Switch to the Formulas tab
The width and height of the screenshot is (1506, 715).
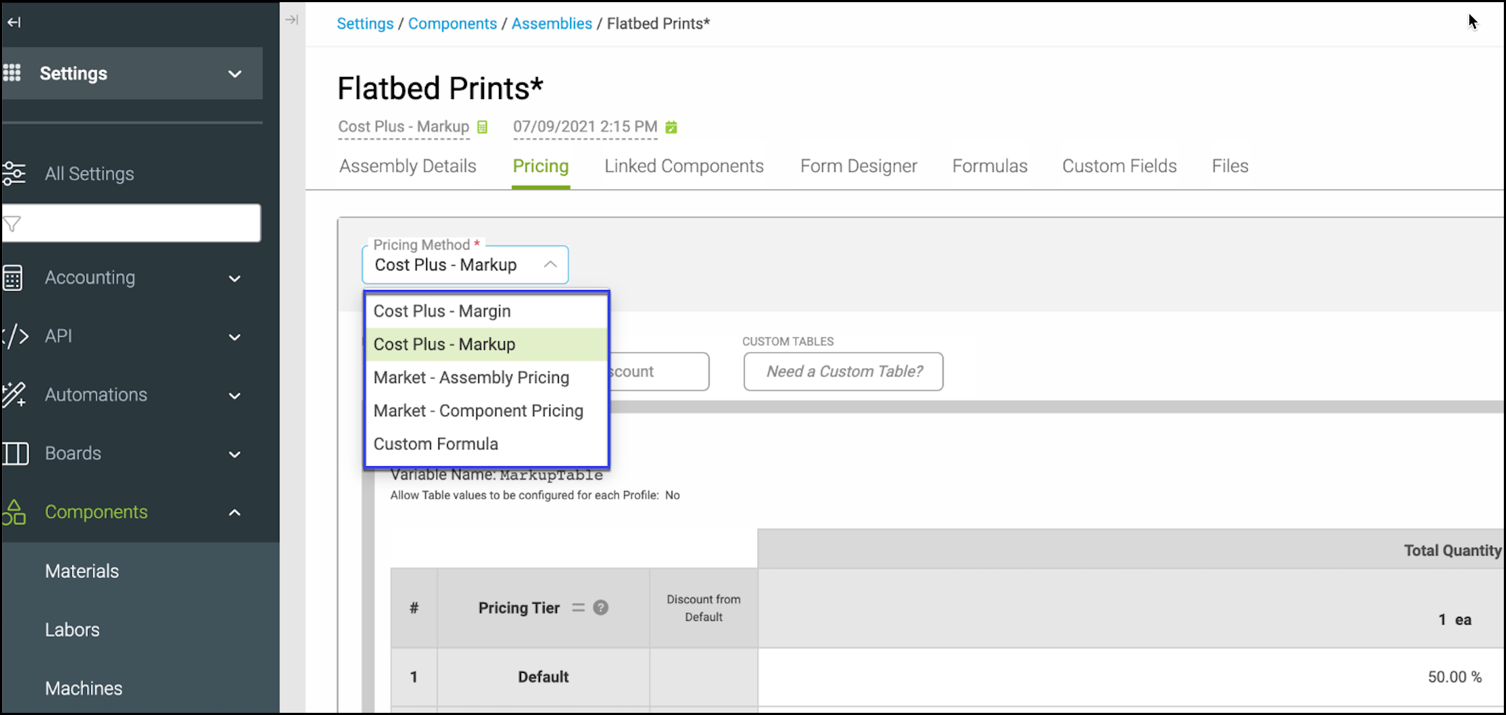click(989, 166)
